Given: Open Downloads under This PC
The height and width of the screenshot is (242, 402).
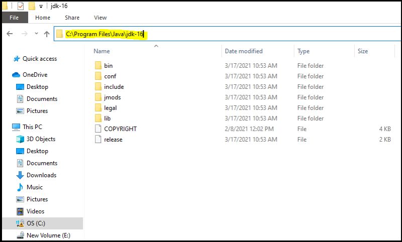Looking at the screenshot, I should pyautogui.click(x=41, y=175).
